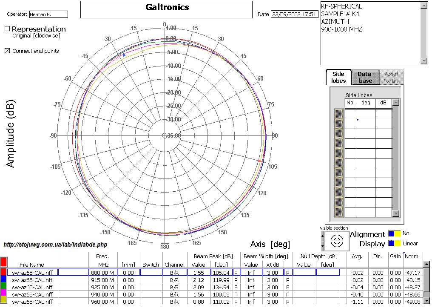Select the 880.00 M frequency cell
This screenshot has width=432, height=308.
(x=103, y=273)
